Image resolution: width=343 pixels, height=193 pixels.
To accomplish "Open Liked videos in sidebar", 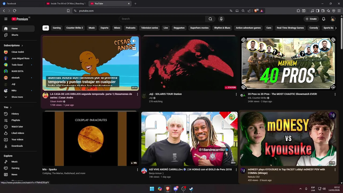I will (x=18, y=133).
